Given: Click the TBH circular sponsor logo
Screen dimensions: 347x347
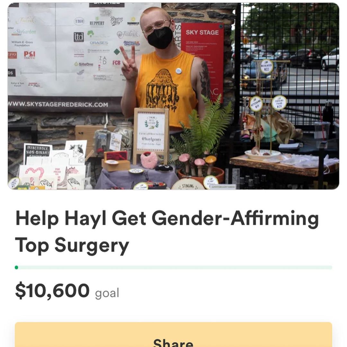Looking at the screenshot, I should (x=79, y=21).
